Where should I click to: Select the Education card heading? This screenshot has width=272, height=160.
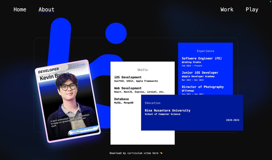(x=152, y=103)
